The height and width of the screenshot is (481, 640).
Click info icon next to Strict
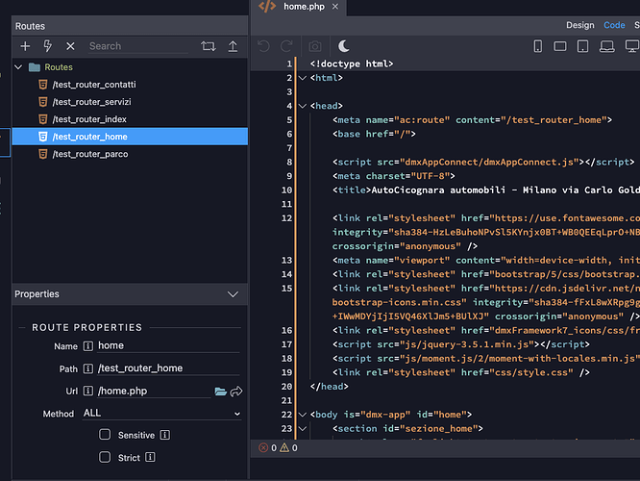[150, 457]
